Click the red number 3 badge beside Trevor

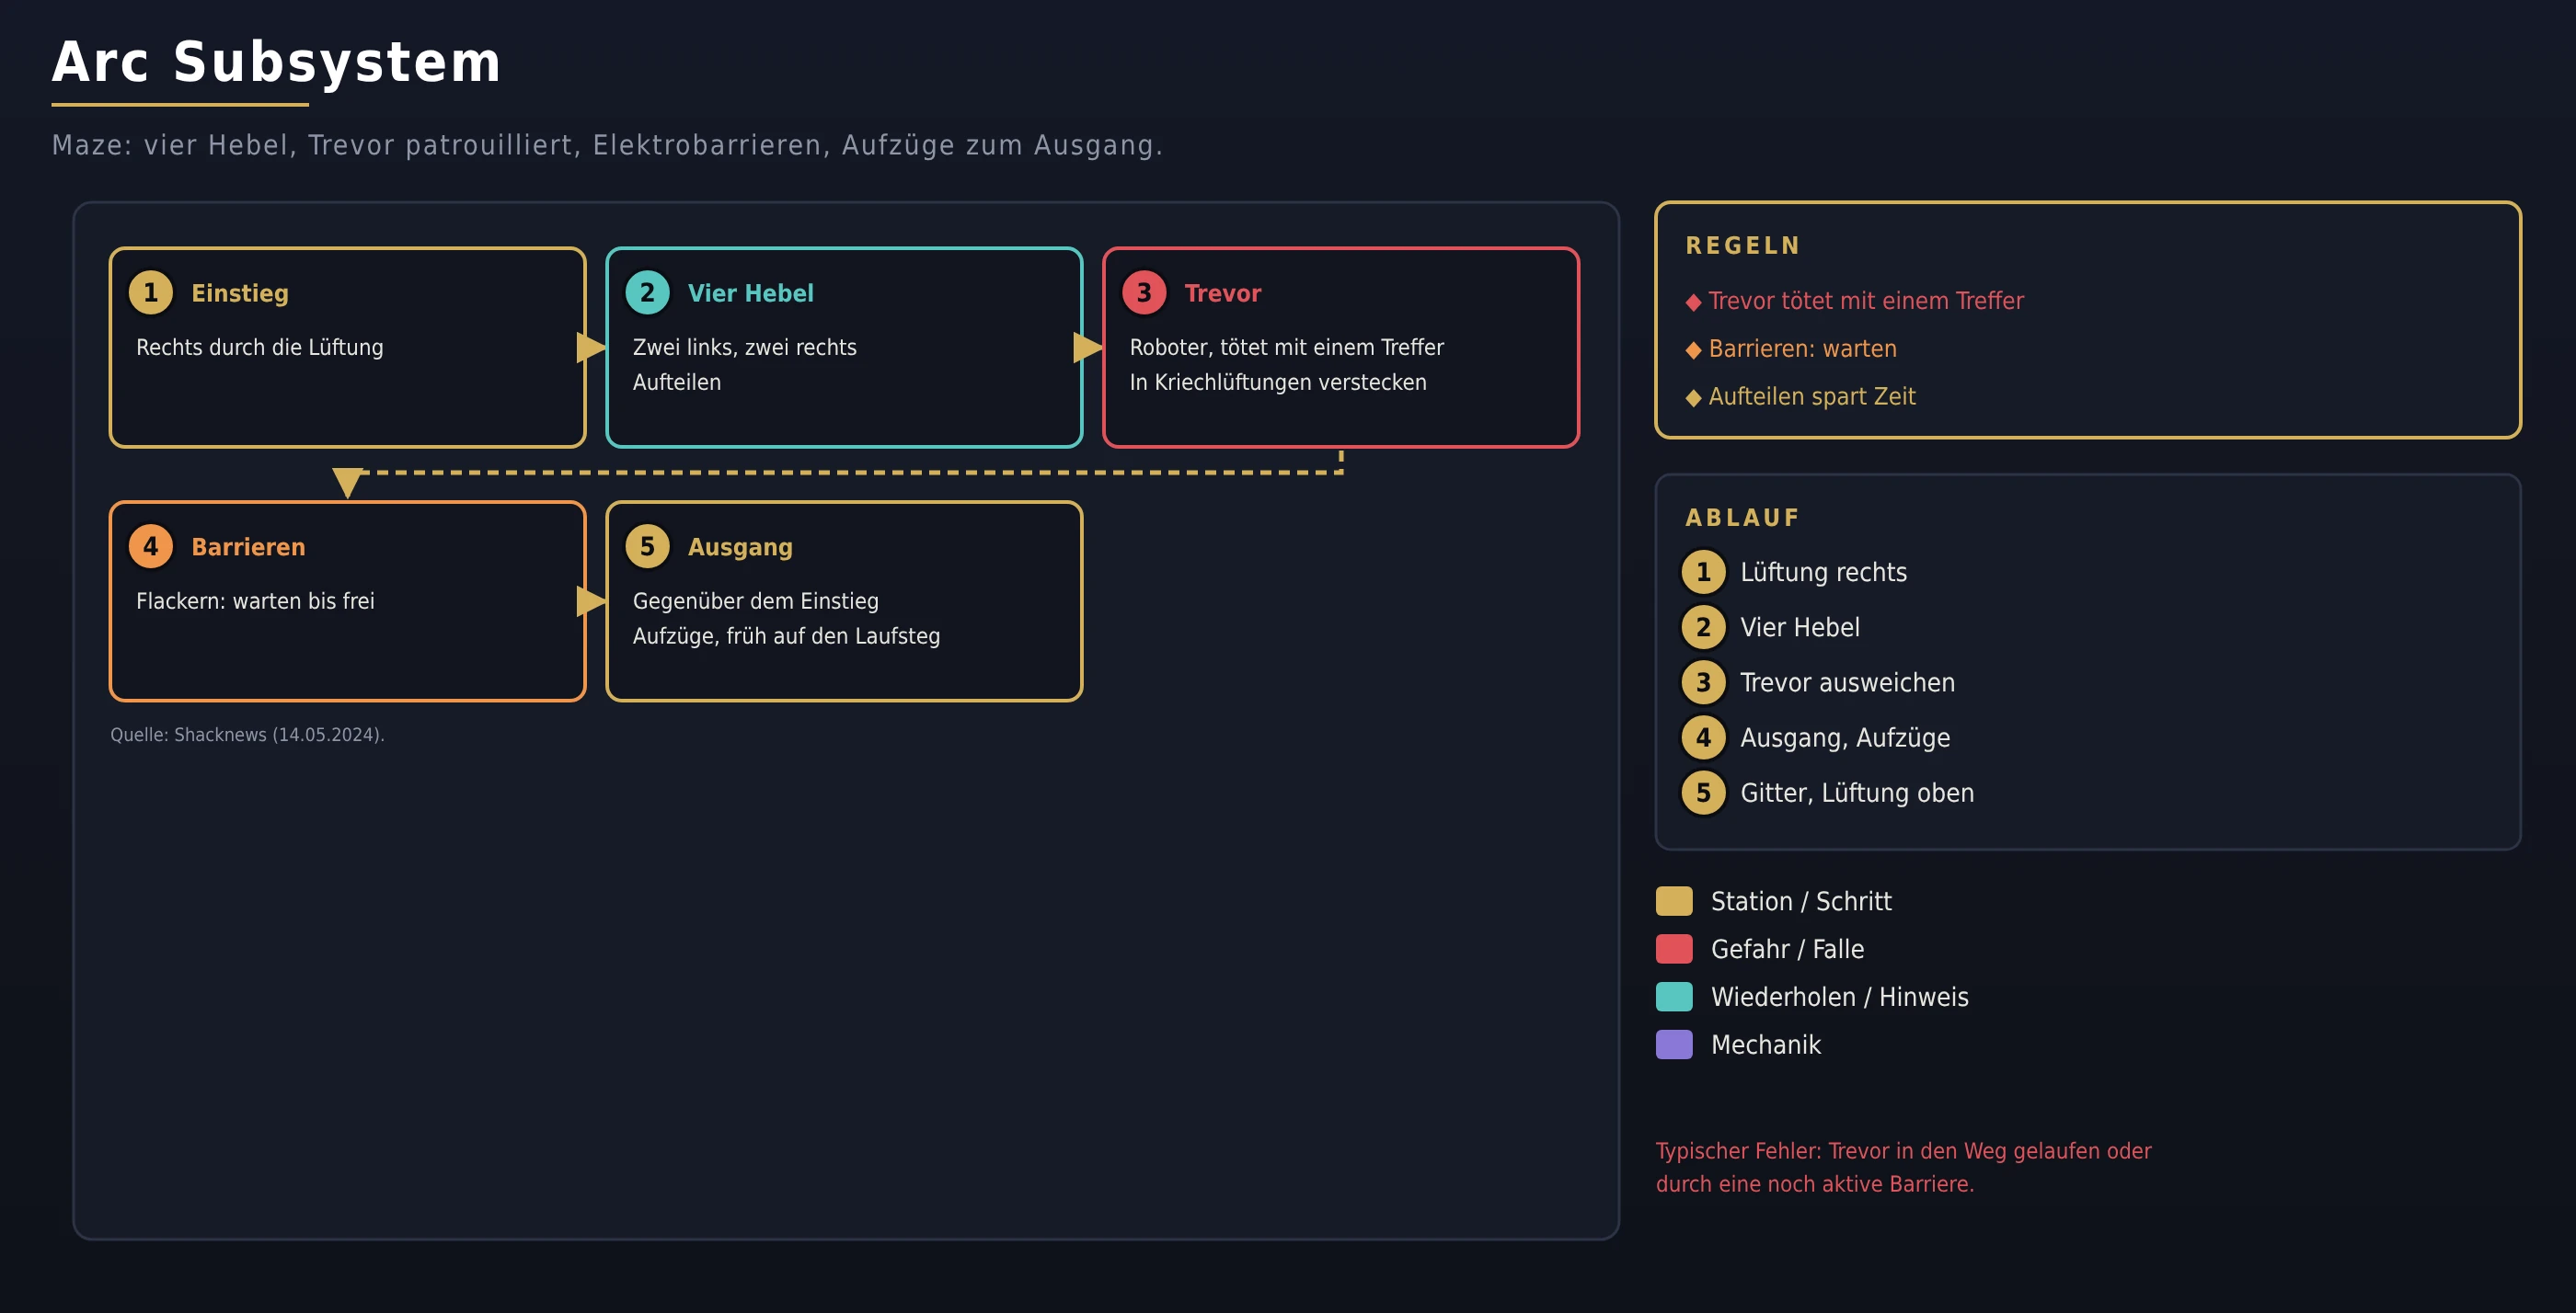[1144, 292]
